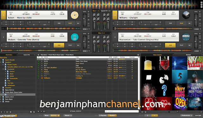Open the FileArchive panel dropdown
203x118 pixels.
click(17, 55)
